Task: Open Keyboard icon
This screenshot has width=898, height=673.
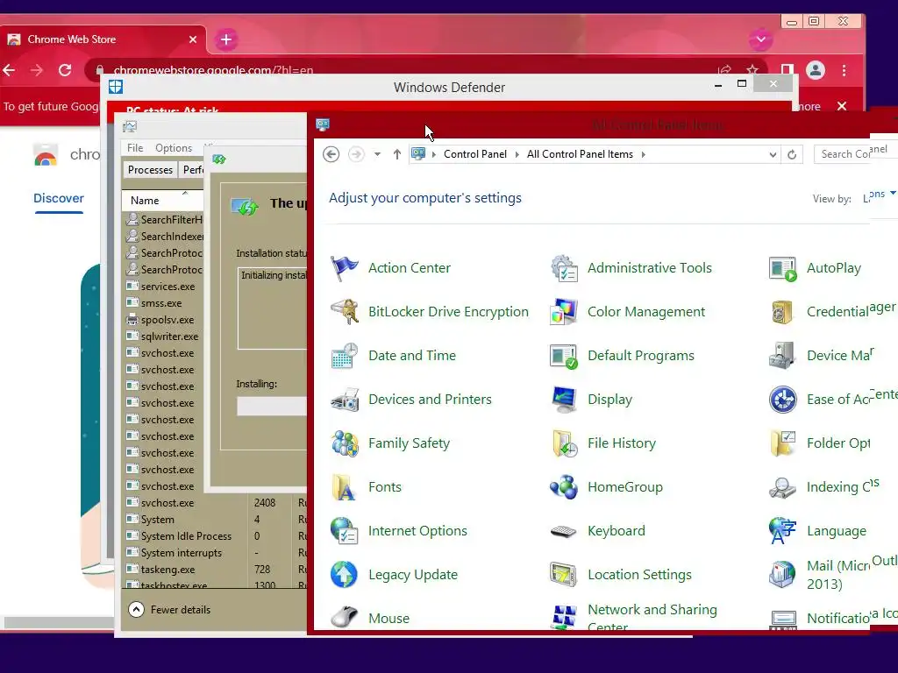Action: coord(564,531)
